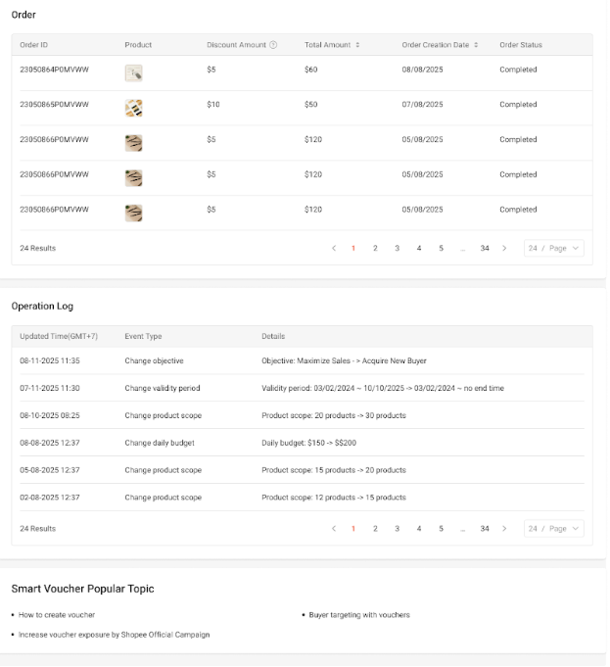Click 'Product scope: 20 products -> 30 products'
Screen dimensions: 610x667
click(x=334, y=415)
